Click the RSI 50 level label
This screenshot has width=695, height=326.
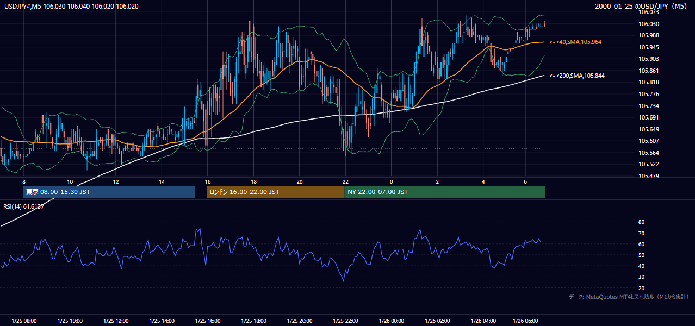641,255
